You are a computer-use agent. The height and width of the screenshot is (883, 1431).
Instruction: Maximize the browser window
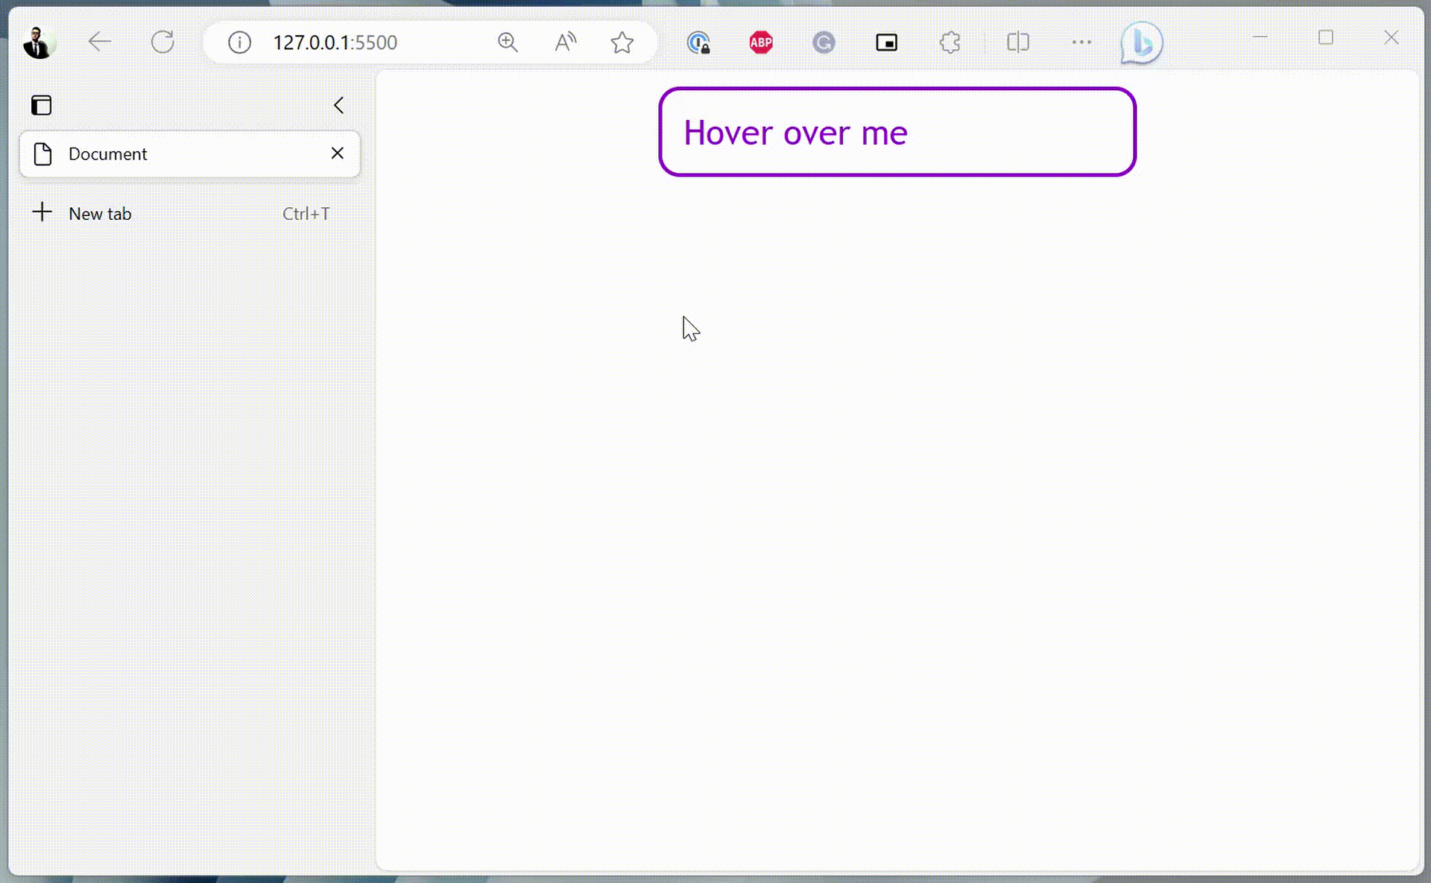point(1325,37)
